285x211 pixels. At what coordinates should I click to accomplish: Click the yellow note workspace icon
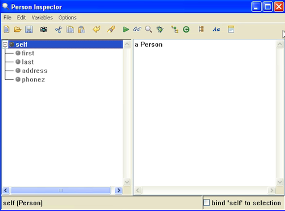[x=231, y=29]
